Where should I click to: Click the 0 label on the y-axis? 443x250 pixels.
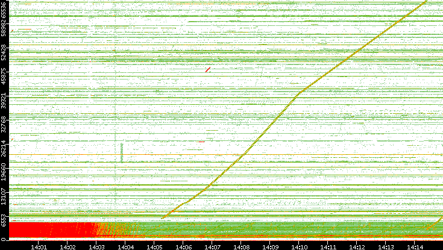pos(4,239)
